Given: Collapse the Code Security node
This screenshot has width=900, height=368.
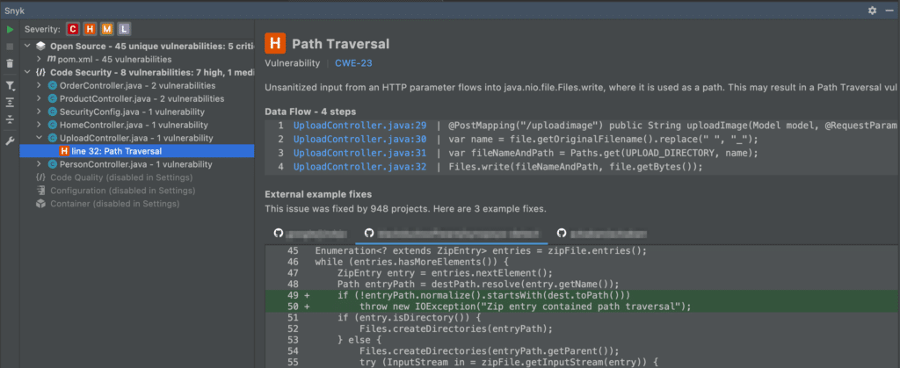Looking at the screenshot, I should (x=27, y=72).
